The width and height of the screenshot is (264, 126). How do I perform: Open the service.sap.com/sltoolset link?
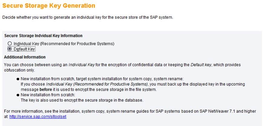point(38,117)
